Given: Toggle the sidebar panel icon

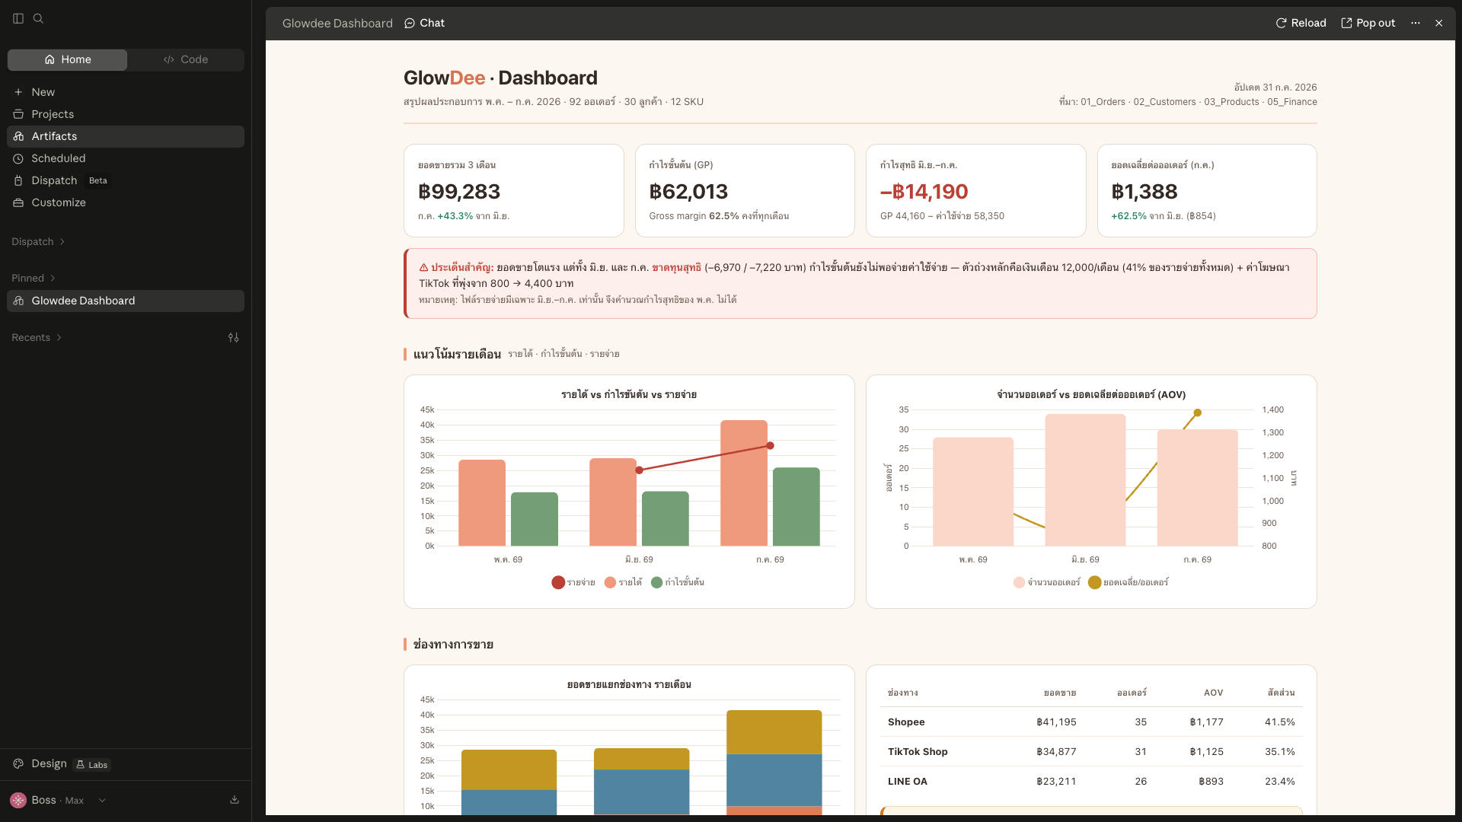Looking at the screenshot, I should point(18,18).
